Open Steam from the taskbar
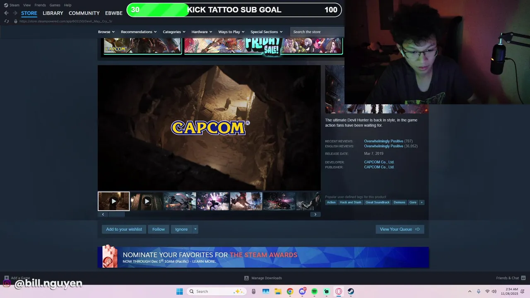The image size is (530, 298). pos(351,291)
